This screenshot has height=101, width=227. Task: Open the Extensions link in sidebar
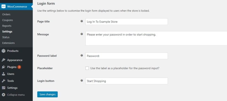[x=8, y=43]
